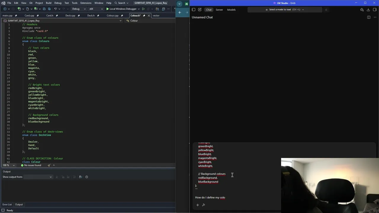The image size is (379, 213).
Task: Click the tools icon next to the plus
Action: [x=203, y=205]
